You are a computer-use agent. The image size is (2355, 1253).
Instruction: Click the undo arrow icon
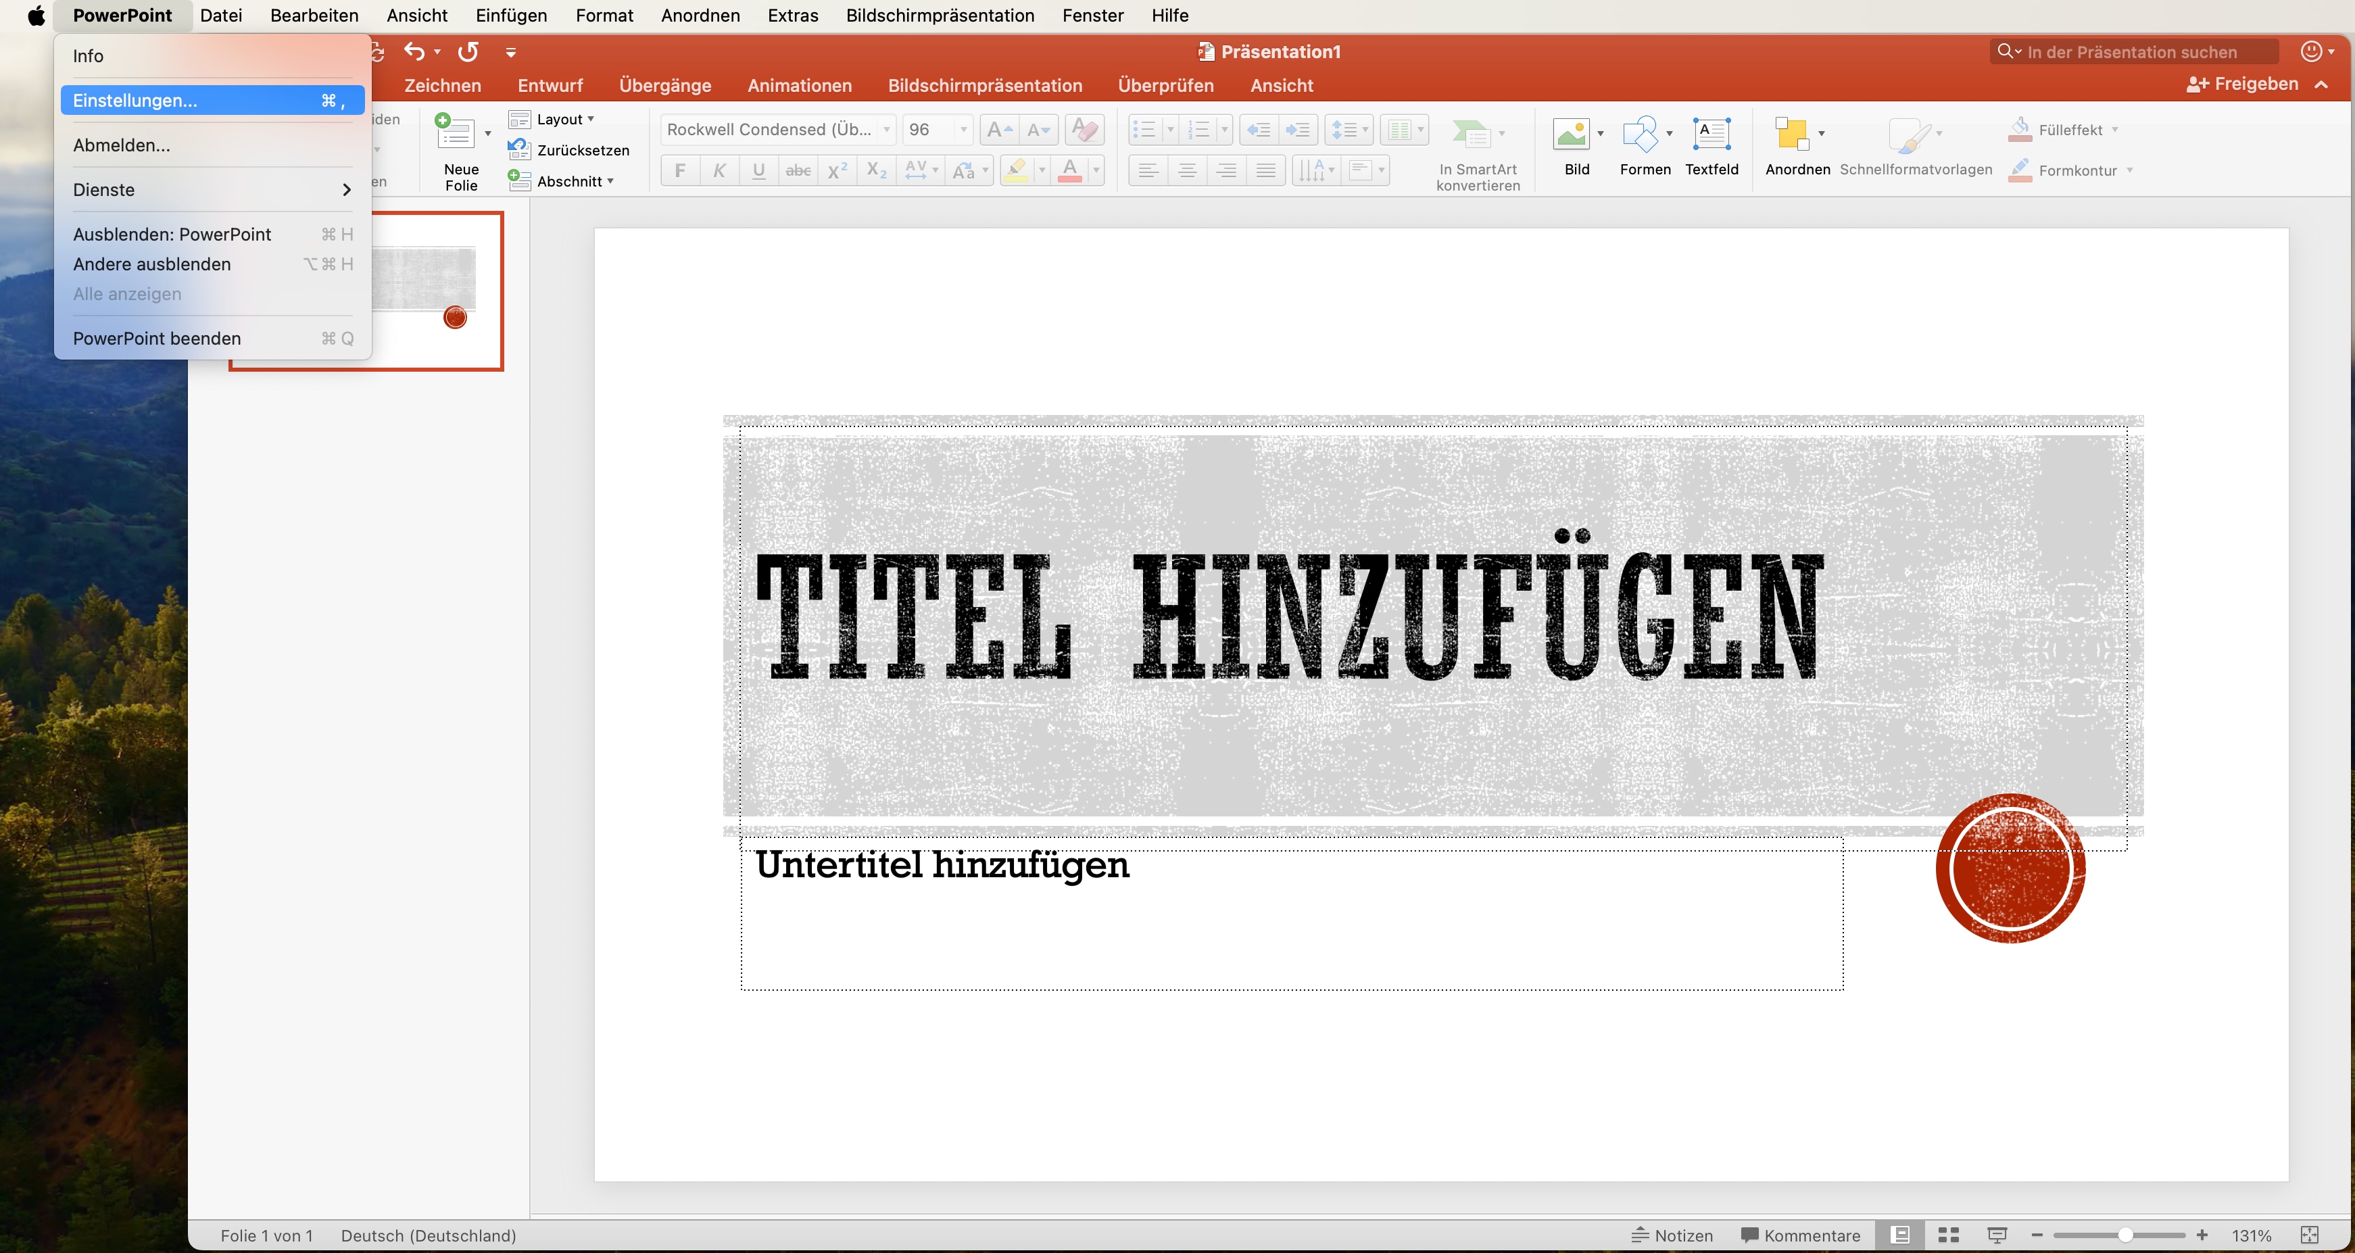tap(415, 52)
